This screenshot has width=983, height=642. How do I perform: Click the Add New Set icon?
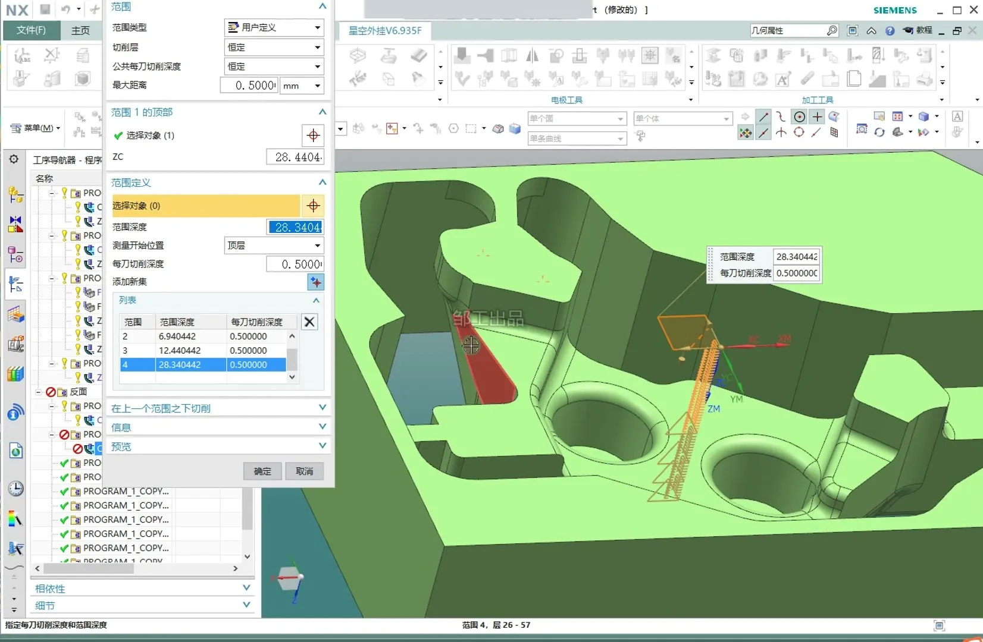[315, 282]
